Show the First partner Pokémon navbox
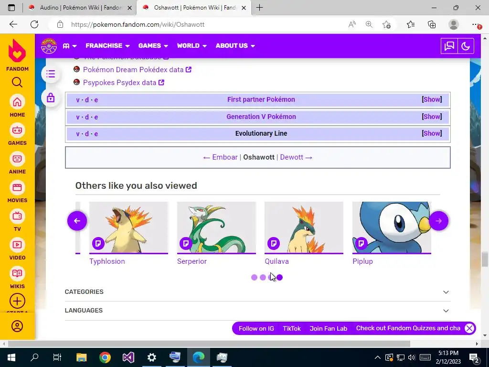The height and width of the screenshot is (367, 489). tap(432, 99)
